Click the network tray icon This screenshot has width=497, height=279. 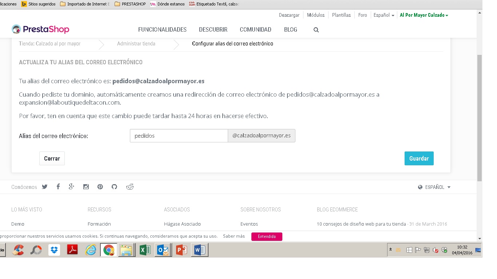click(427, 250)
